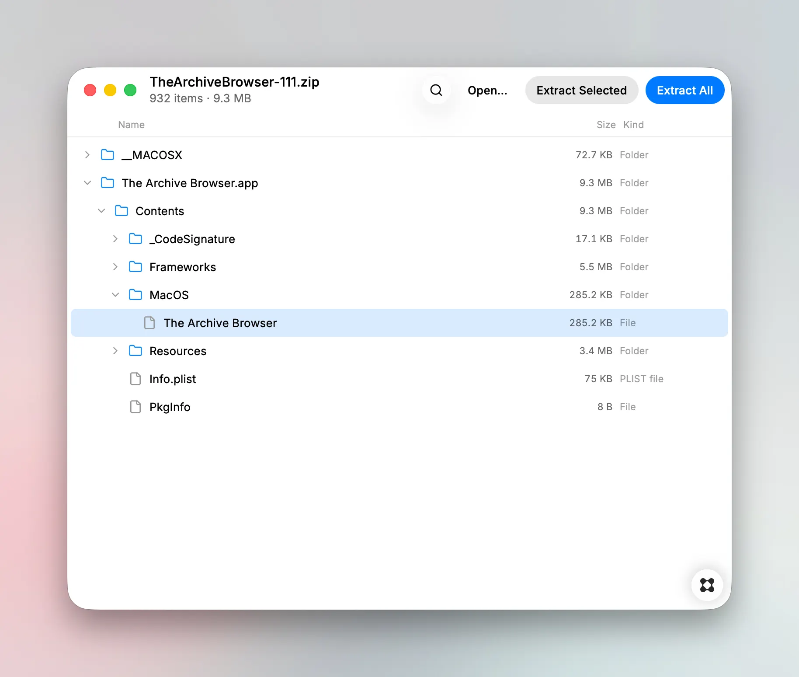Click the 932 items · 9.3 MB subtitle
This screenshot has width=799, height=677.
point(200,98)
